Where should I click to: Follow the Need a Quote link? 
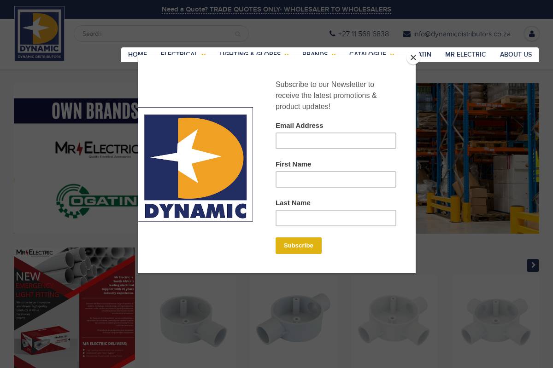(276, 9)
